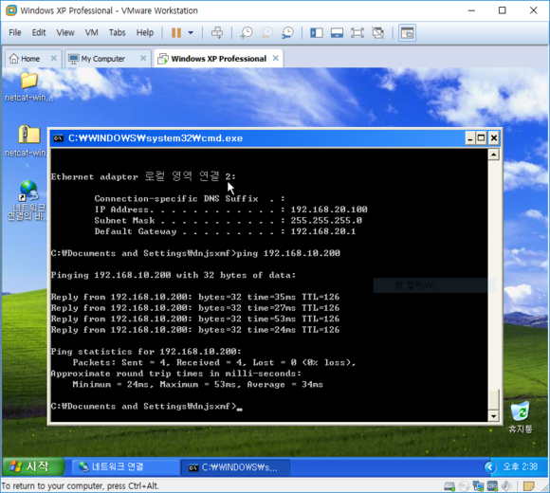Image resolution: width=550 pixels, height=493 pixels.
Task: Minimize the cmd.exe window
Action: pos(470,138)
